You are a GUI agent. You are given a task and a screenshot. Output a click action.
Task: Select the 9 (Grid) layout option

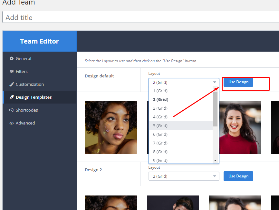pyautogui.click(x=181, y=160)
